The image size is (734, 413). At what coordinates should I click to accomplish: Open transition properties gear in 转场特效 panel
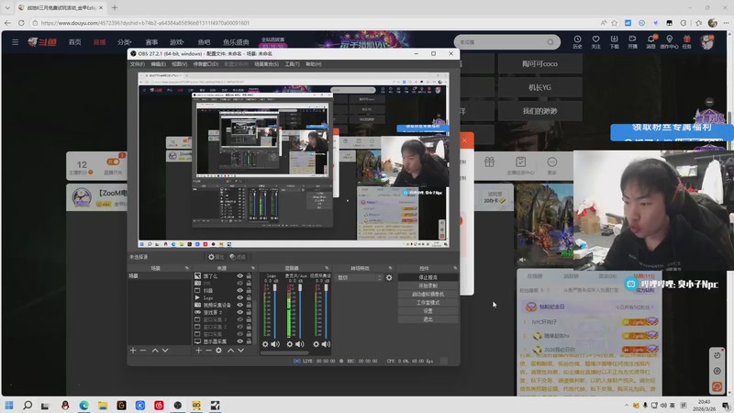coord(389,278)
